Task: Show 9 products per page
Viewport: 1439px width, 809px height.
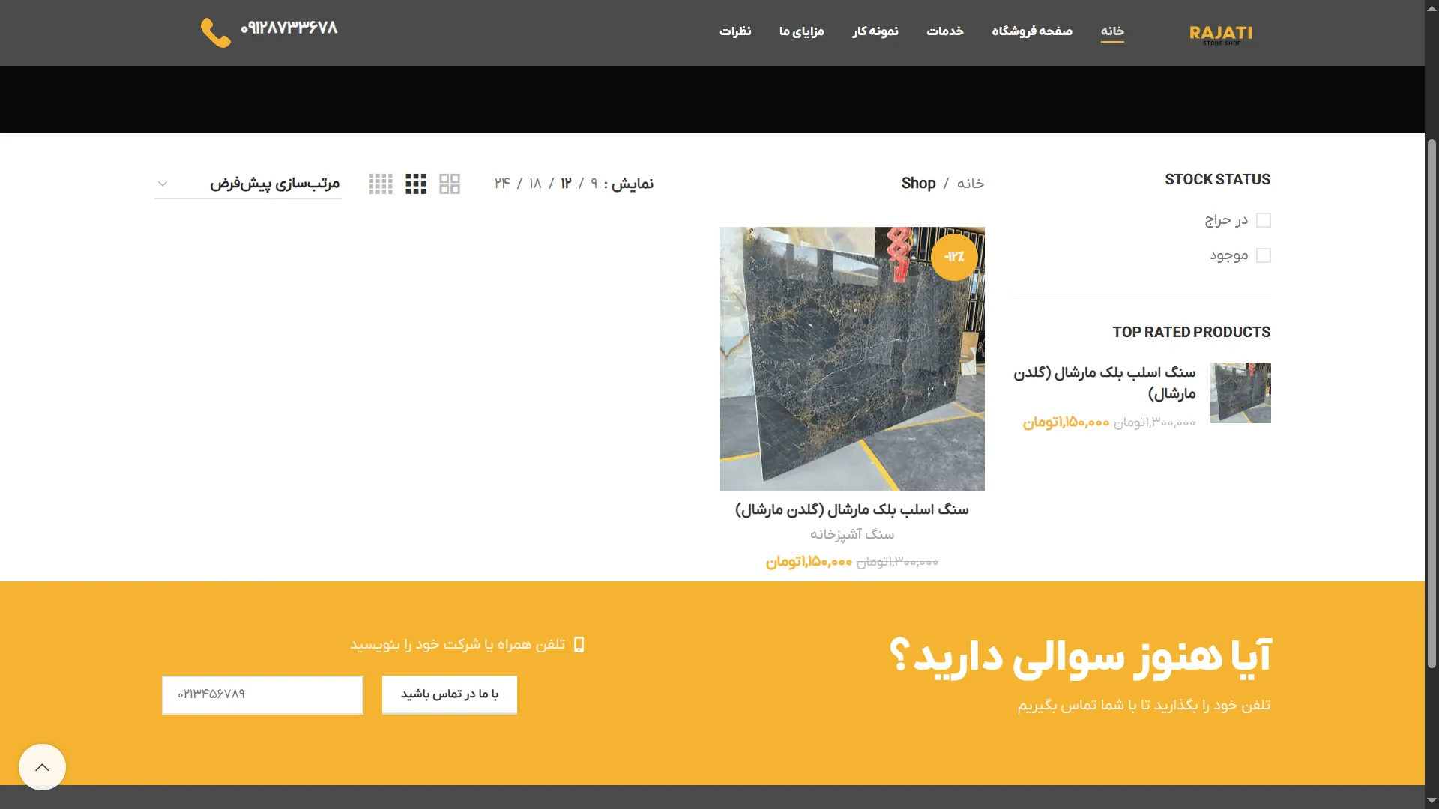Action: [x=594, y=184]
